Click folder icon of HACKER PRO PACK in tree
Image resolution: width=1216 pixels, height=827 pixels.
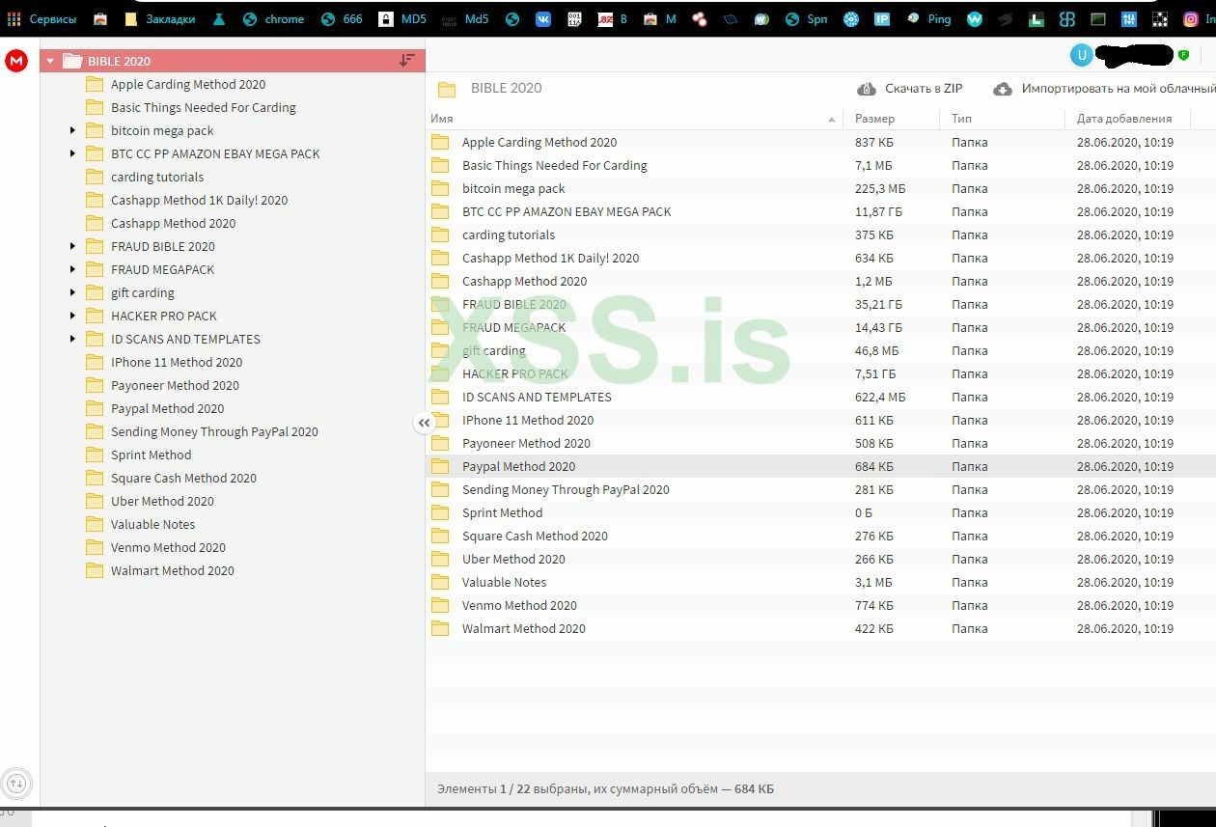pyautogui.click(x=95, y=316)
